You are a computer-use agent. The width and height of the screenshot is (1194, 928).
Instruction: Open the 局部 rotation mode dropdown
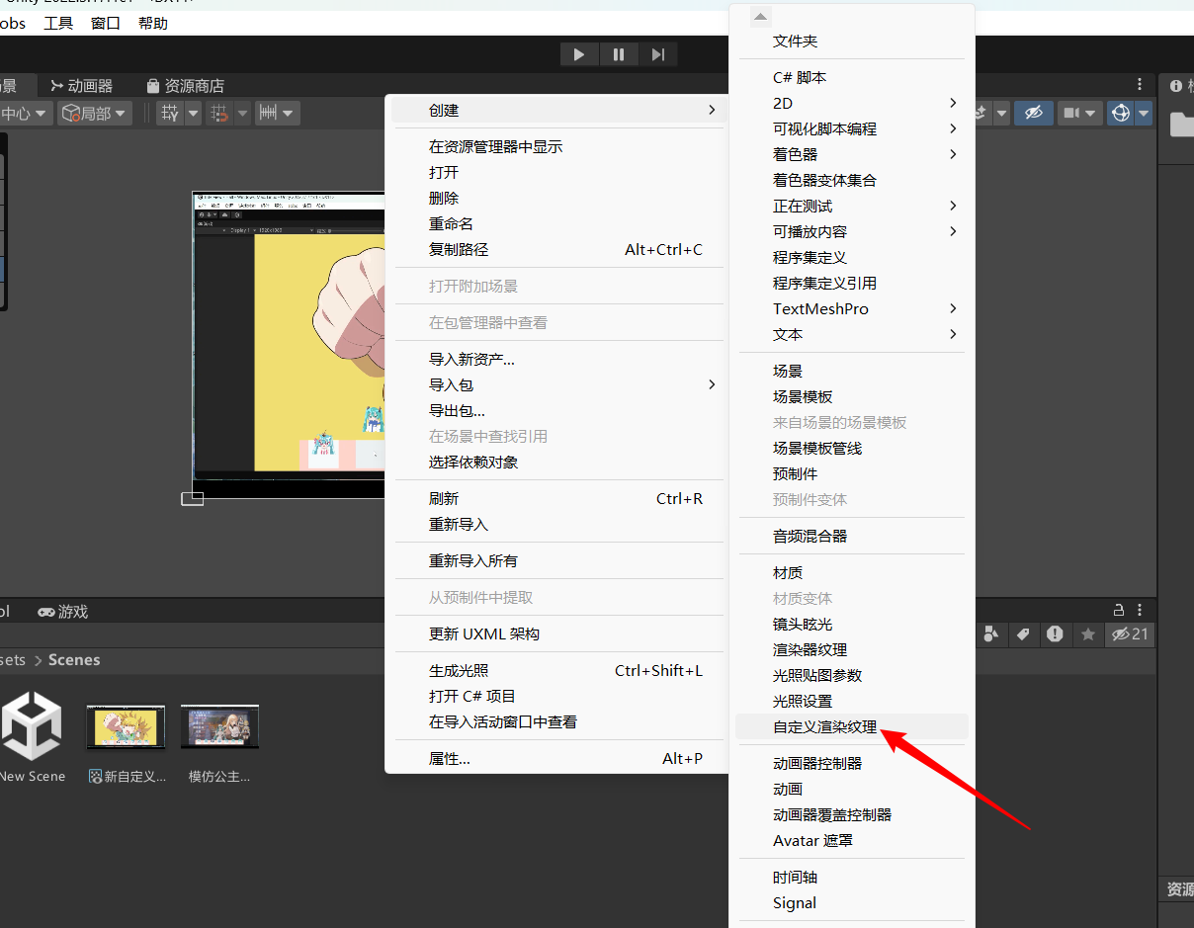pyautogui.click(x=95, y=114)
